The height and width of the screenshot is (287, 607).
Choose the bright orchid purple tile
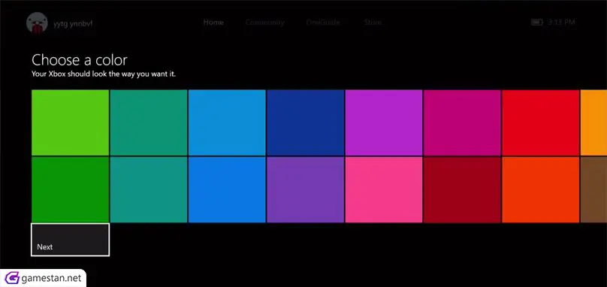point(384,122)
